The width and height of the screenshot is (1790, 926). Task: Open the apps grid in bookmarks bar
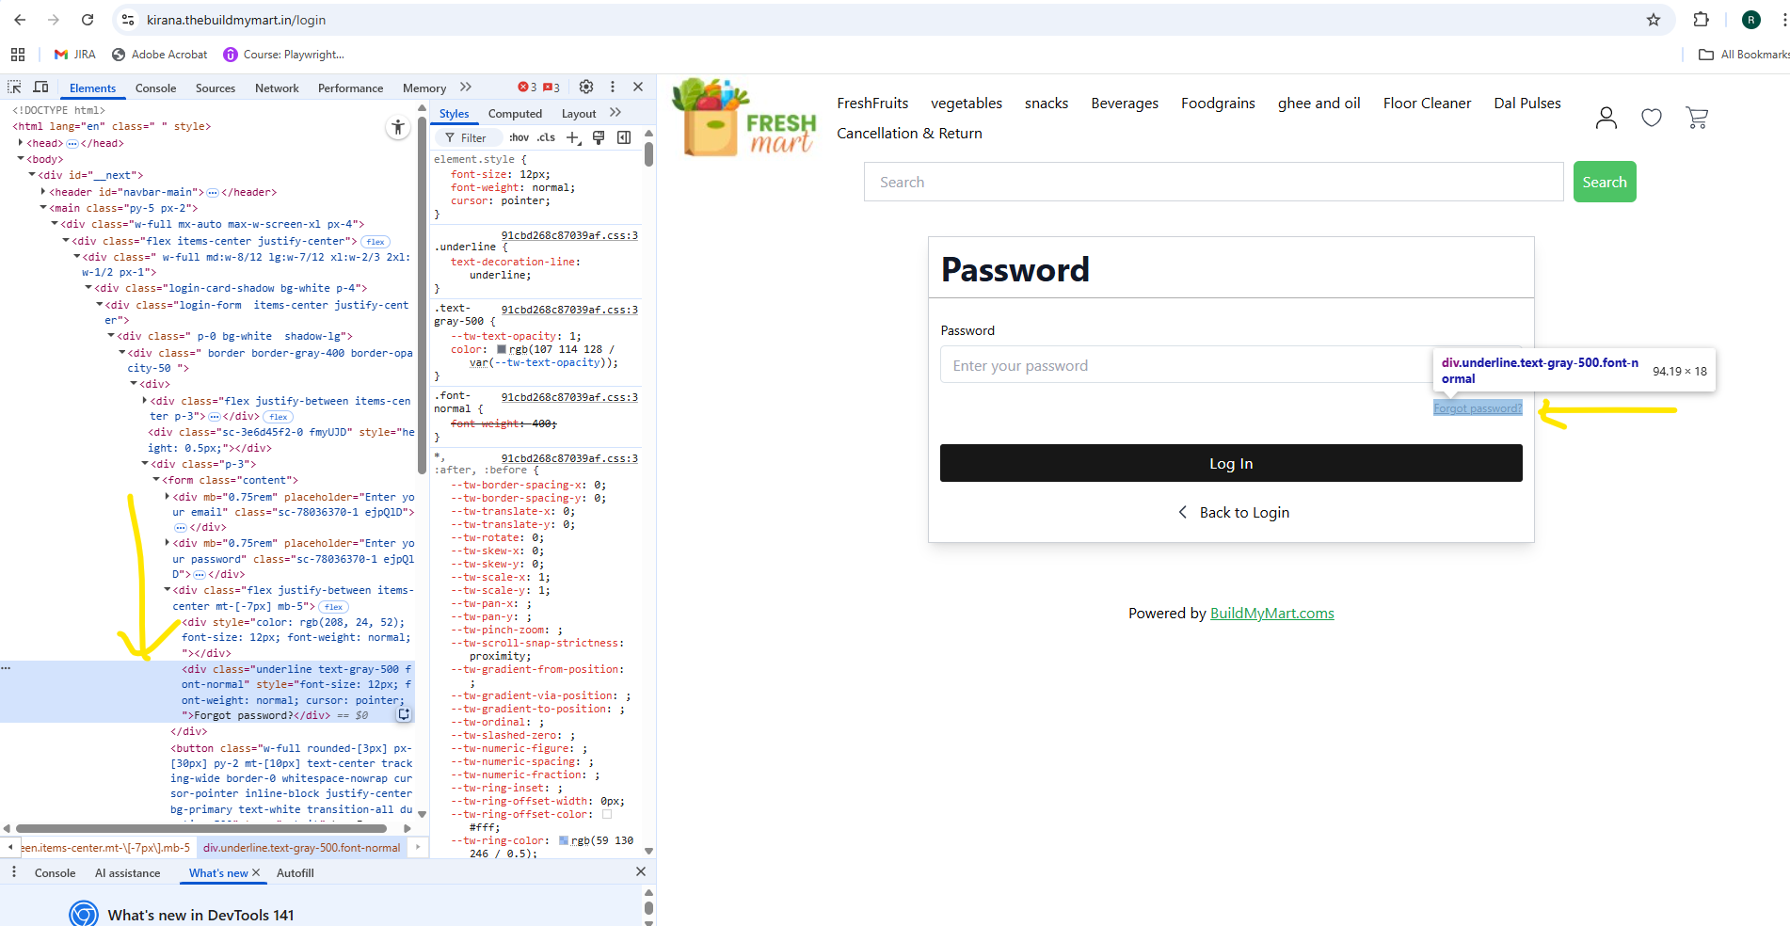point(18,55)
